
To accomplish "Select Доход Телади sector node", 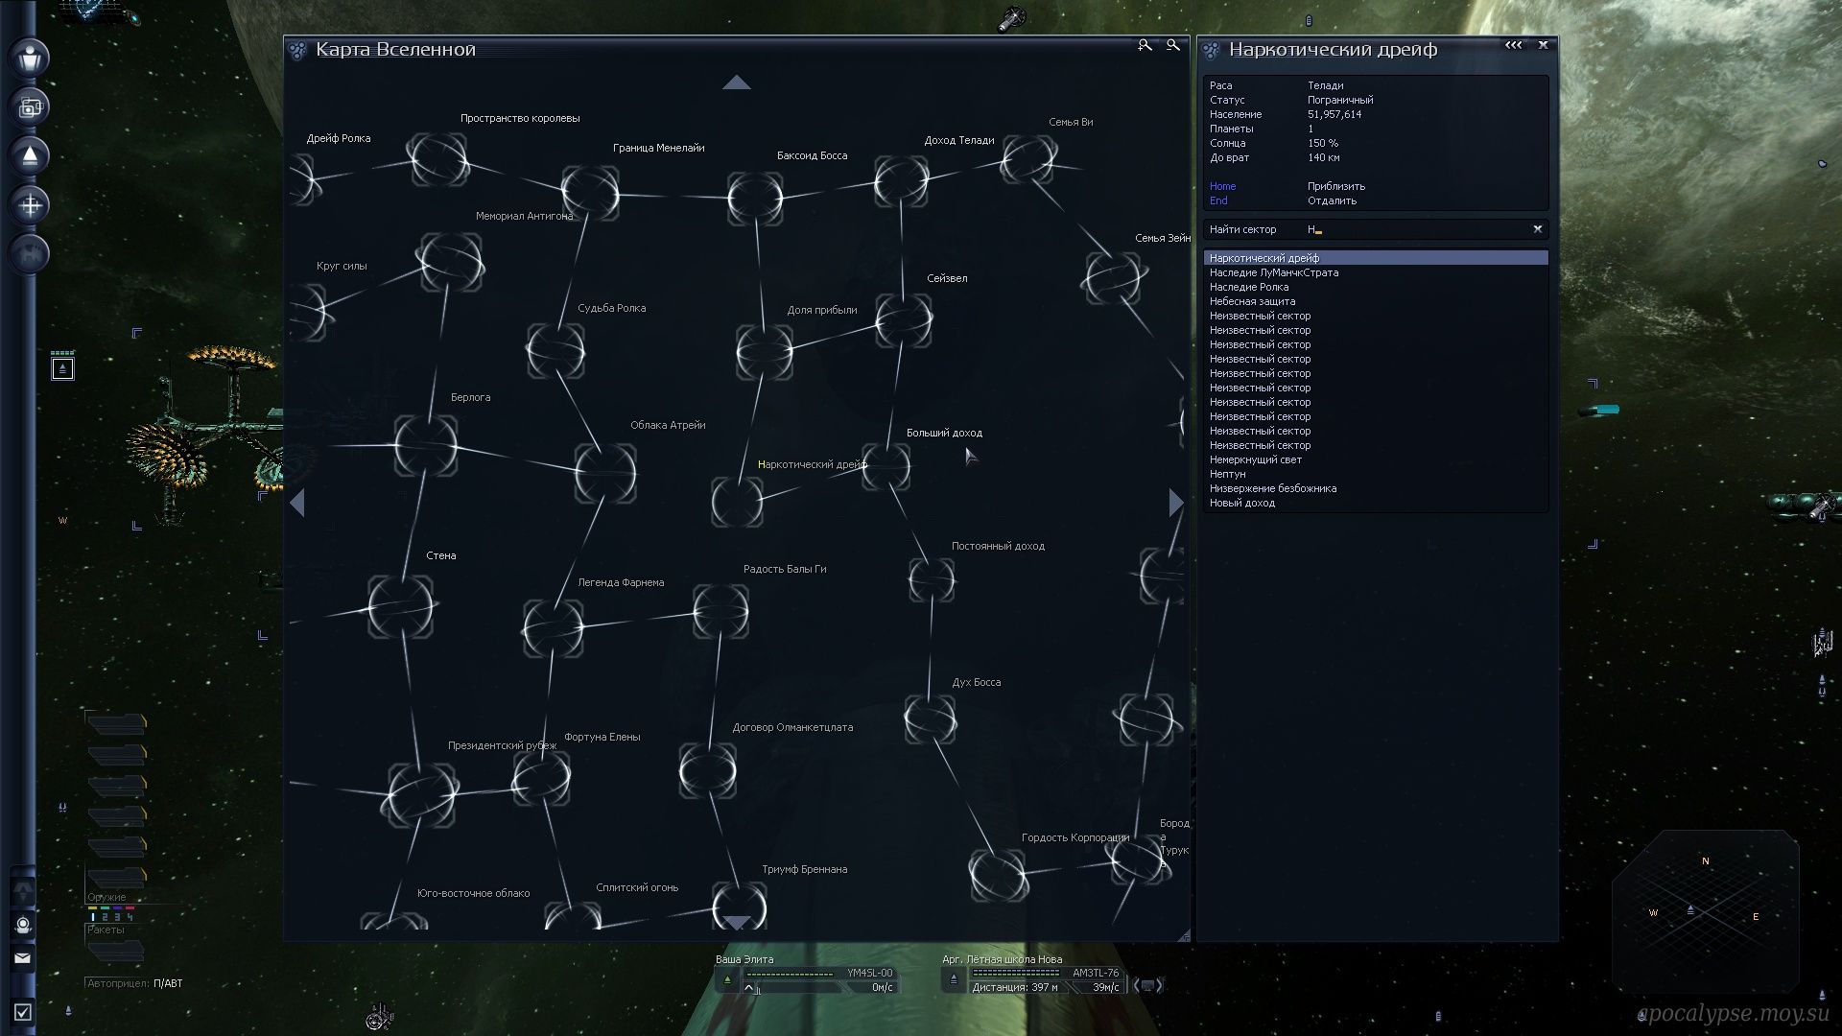I will [x=901, y=180].
